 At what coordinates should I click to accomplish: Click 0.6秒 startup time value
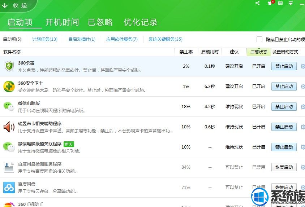pos(210,127)
